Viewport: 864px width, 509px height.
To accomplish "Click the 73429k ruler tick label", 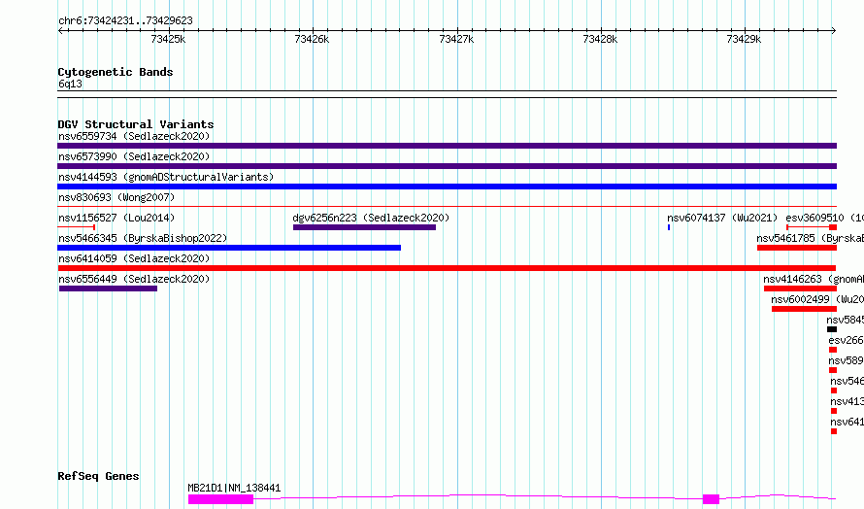I will click(744, 39).
